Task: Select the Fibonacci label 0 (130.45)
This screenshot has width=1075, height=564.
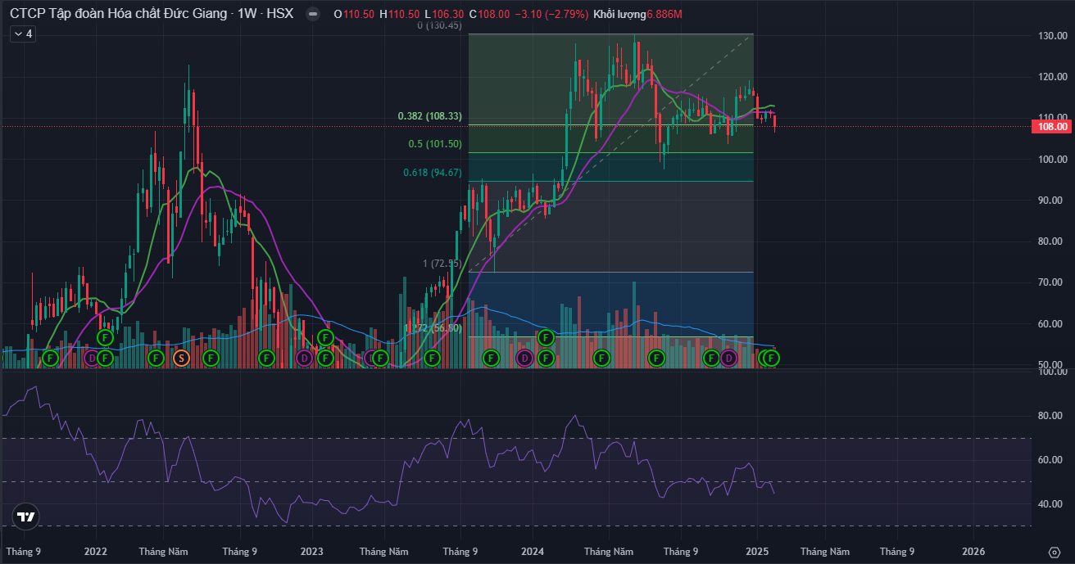Action: (x=440, y=25)
